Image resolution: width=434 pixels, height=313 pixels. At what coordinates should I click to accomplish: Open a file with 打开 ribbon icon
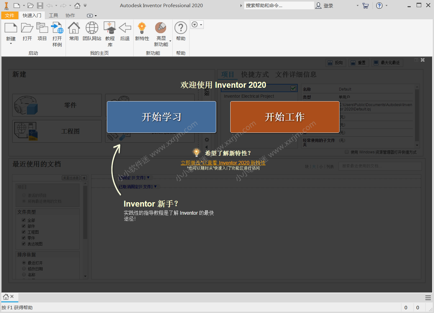[27, 28]
